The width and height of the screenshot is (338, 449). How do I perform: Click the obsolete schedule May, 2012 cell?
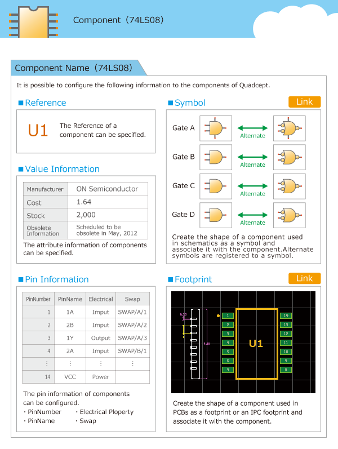(x=108, y=230)
